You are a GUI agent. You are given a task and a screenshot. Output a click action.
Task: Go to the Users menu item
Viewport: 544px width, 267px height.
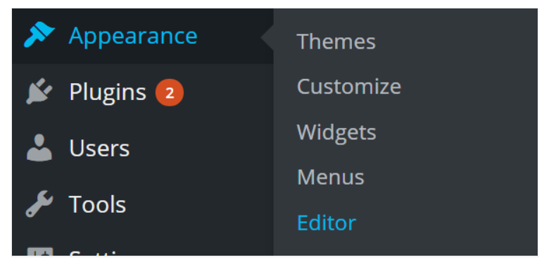(x=99, y=148)
